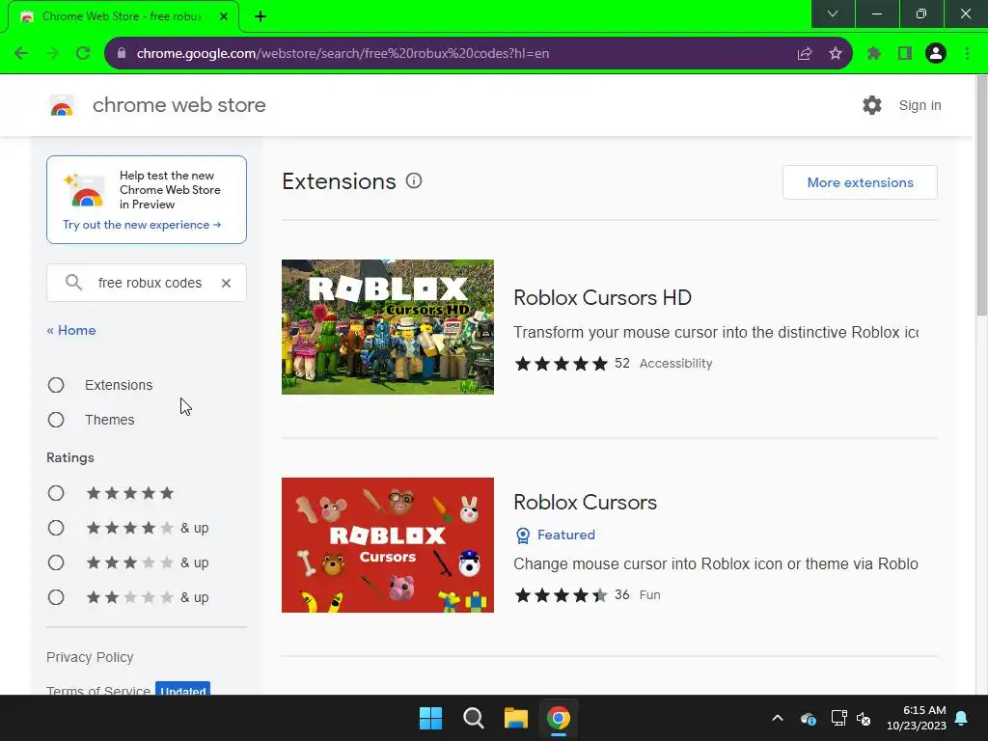Go back using the browser back arrow
The image size is (988, 741).
[21, 54]
